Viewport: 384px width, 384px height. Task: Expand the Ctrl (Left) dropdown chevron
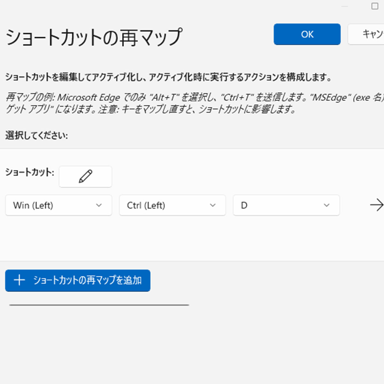point(213,205)
